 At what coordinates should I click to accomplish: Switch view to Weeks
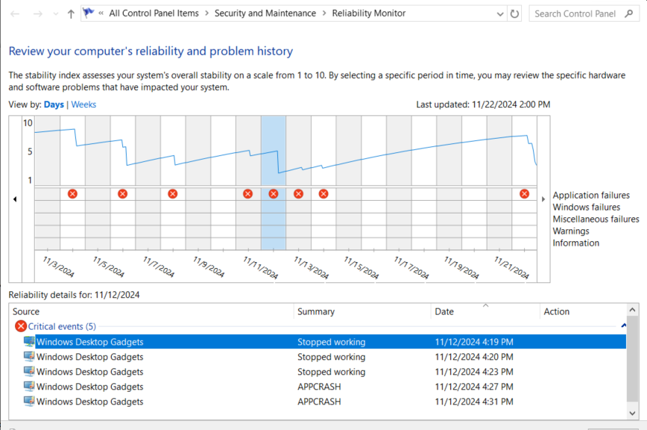(x=83, y=105)
